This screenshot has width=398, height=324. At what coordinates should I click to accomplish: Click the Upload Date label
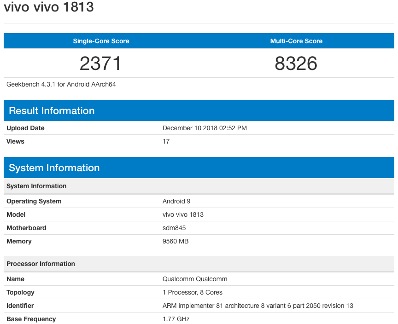[25, 128]
